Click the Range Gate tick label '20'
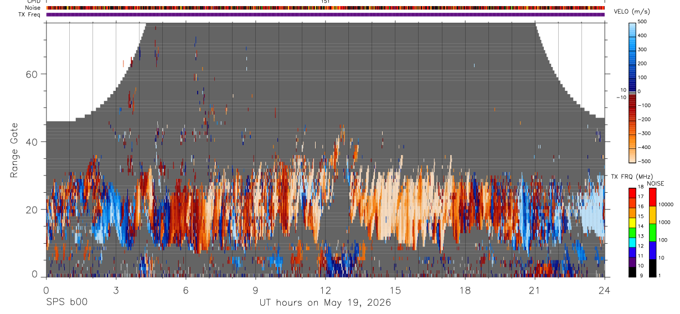The image size is (680, 314). pos(33,209)
